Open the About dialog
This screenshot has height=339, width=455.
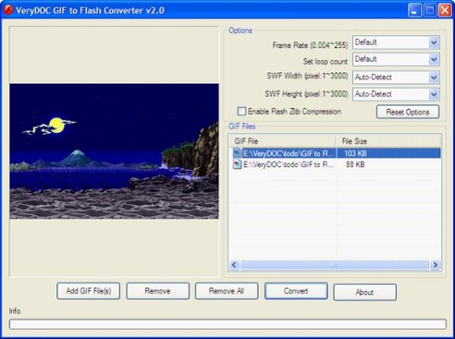[x=365, y=292]
